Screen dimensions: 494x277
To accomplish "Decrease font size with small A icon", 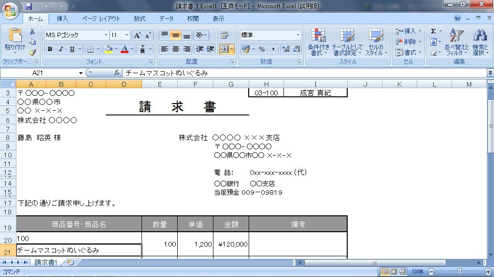I will [148, 35].
